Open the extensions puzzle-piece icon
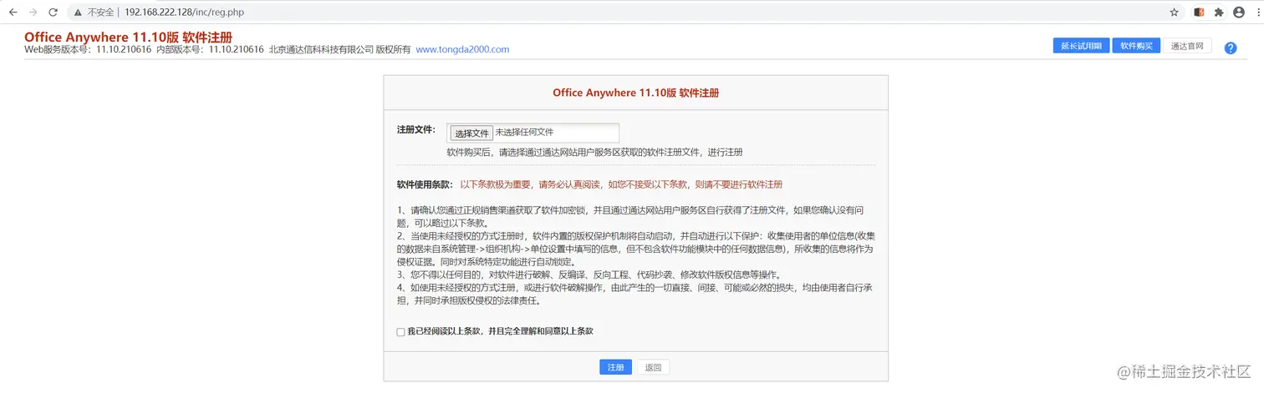The width and height of the screenshot is (1264, 393). [1219, 13]
